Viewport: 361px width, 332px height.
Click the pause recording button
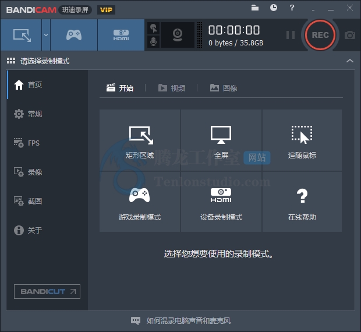pyautogui.click(x=291, y=35)
